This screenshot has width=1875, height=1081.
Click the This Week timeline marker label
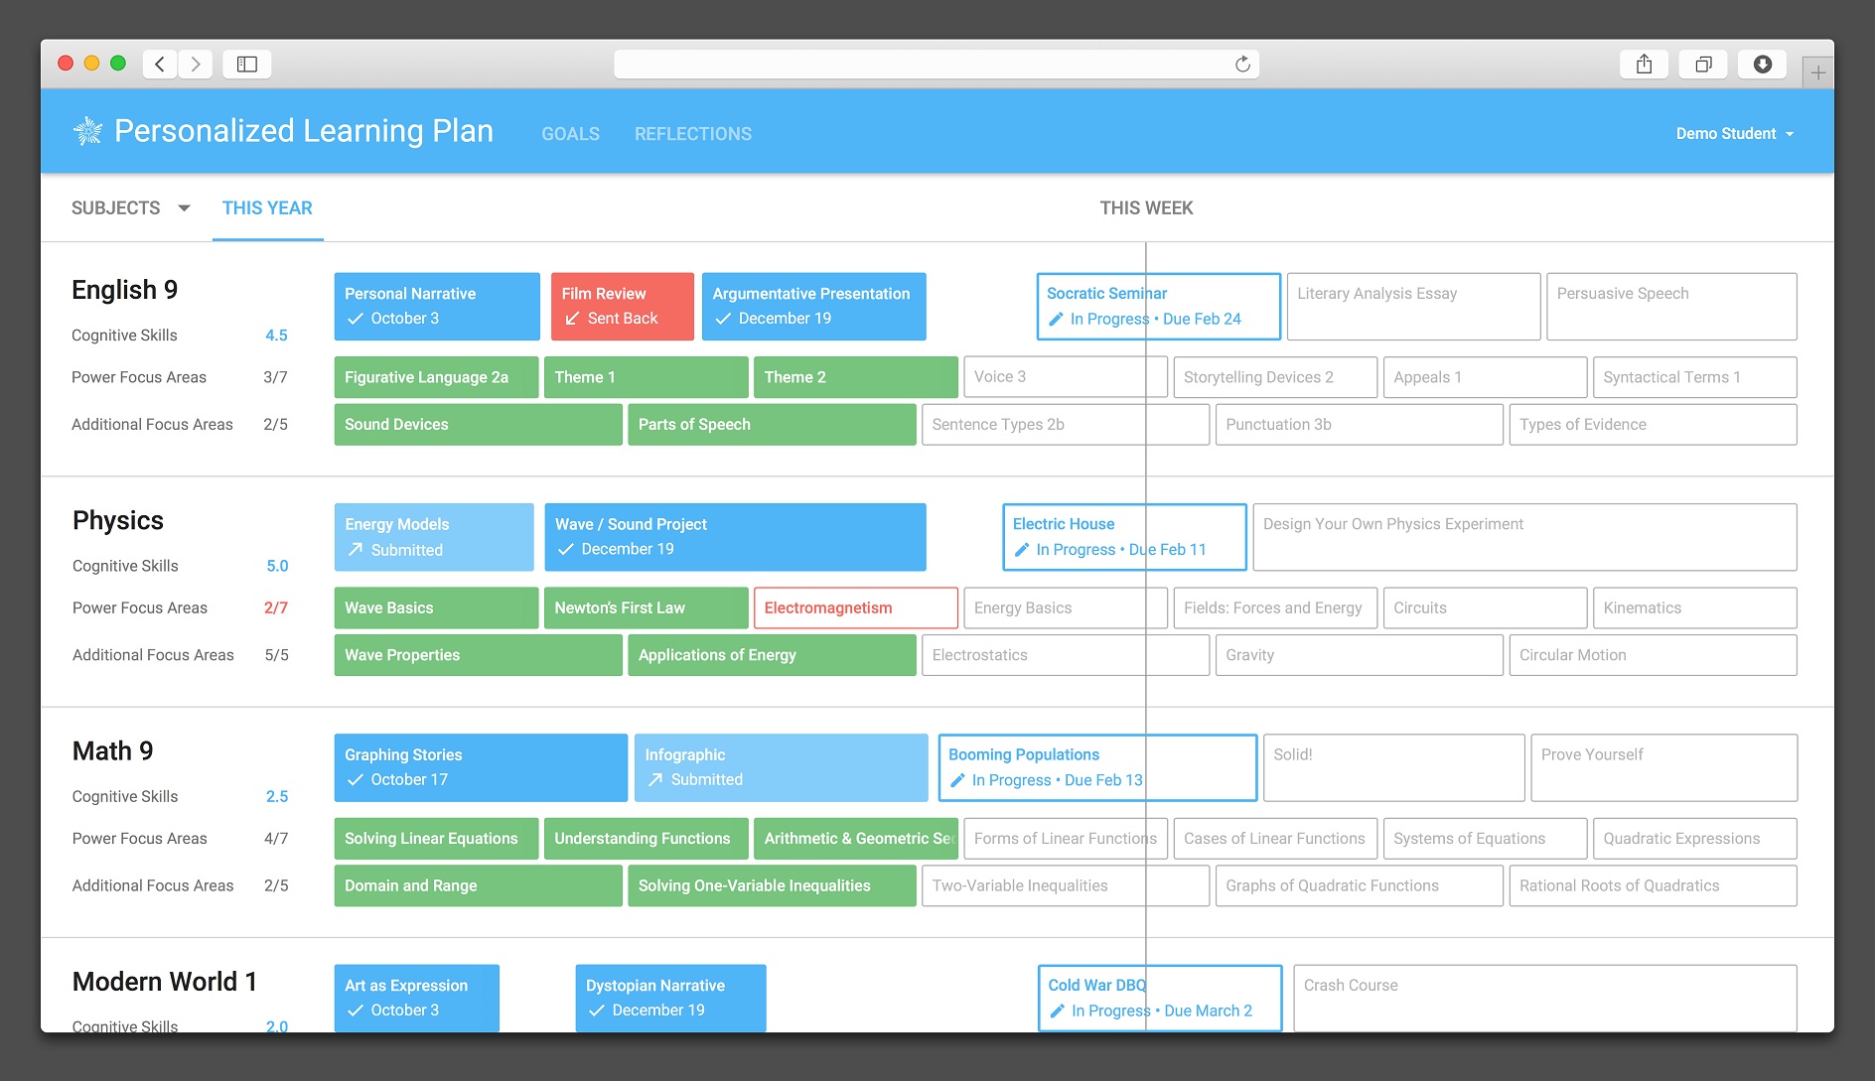tap(1146, 208)
